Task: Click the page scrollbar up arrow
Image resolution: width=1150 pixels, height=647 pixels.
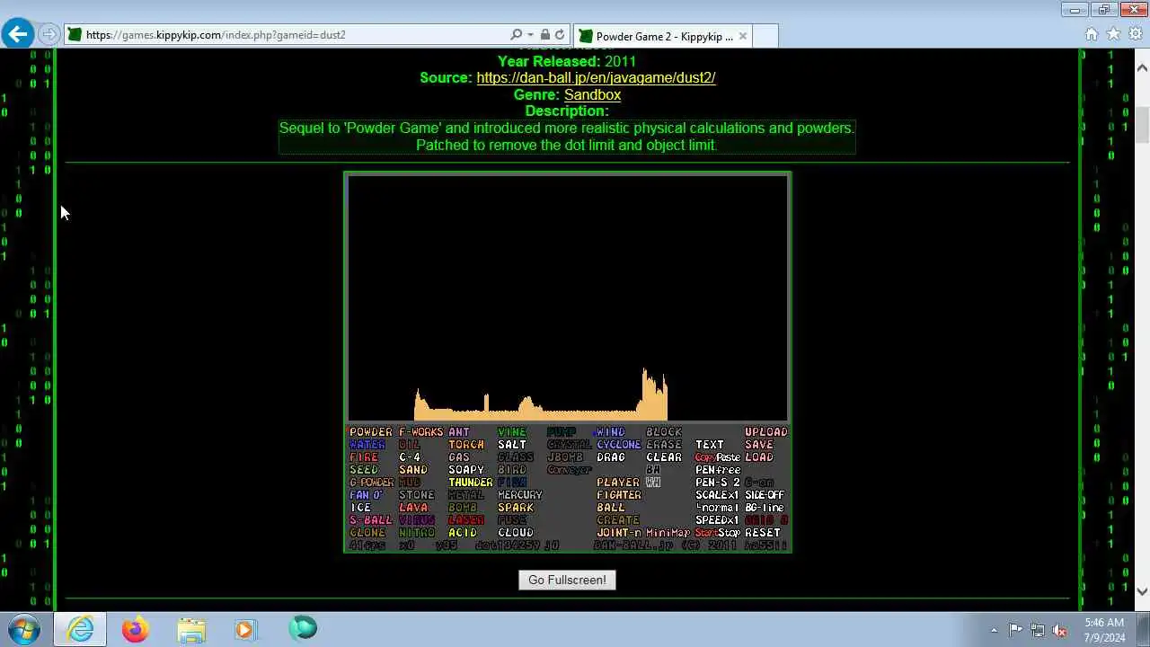Action: [x=1142, y=68]
